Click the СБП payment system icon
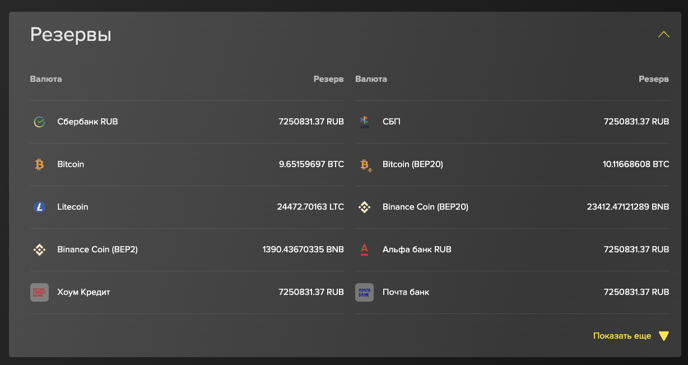 364,122
